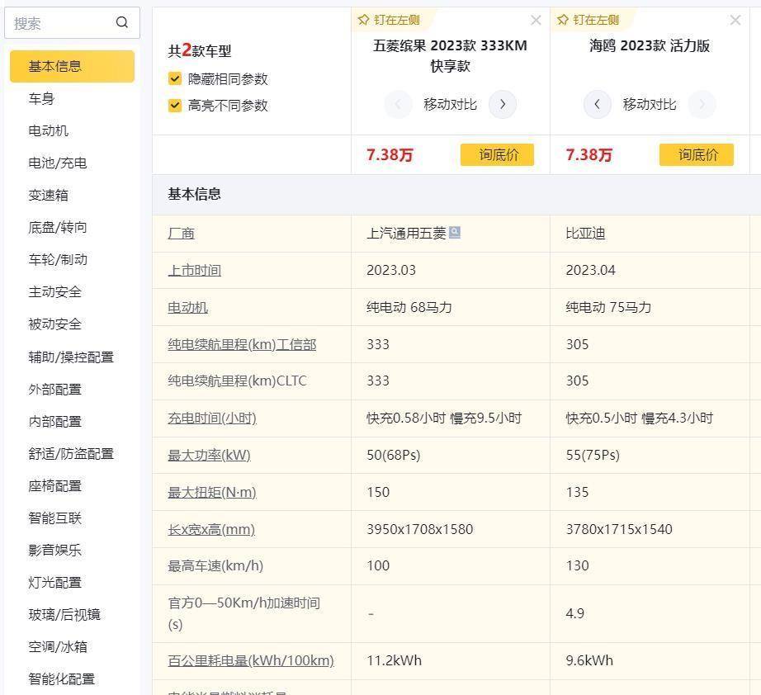The height and width of the screenshot is (695, 761).
Task: Show 被动安全 section
Action: point(54,324)
